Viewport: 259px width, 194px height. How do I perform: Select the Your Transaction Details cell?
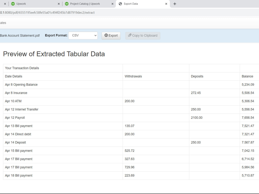click(x=63, y=68)
